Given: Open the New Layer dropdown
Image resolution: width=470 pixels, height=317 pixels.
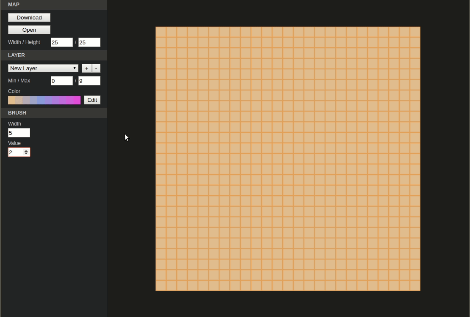Looking at the screenshot, I should 43,68.
